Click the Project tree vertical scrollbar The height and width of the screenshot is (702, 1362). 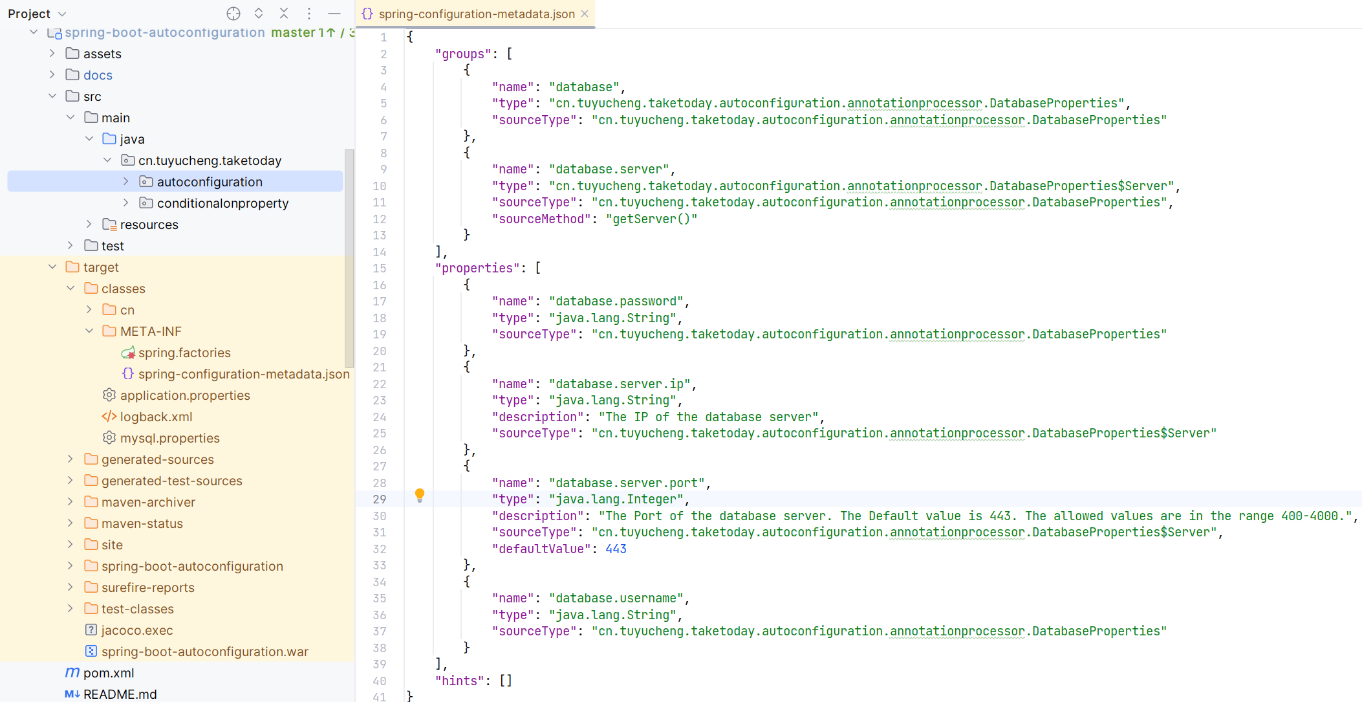(x=349, y=259)
